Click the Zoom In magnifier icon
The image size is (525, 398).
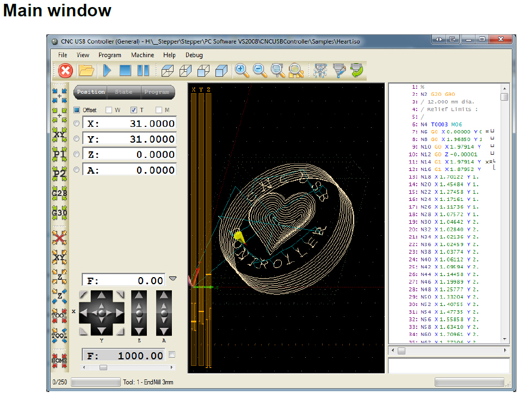(242, 70)
